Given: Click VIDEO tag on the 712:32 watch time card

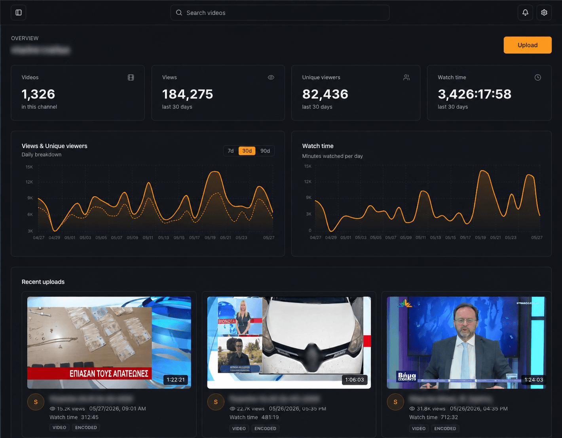Looking at the screenshot, I should click(419, 429).
